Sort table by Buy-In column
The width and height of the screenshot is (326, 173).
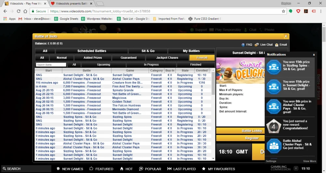click(x=170, y=71)
